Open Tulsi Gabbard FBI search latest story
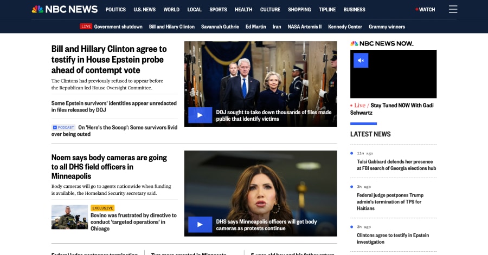The width and height of the screenshot is (488, 255). pyautogui.click(x=396, y=165)
